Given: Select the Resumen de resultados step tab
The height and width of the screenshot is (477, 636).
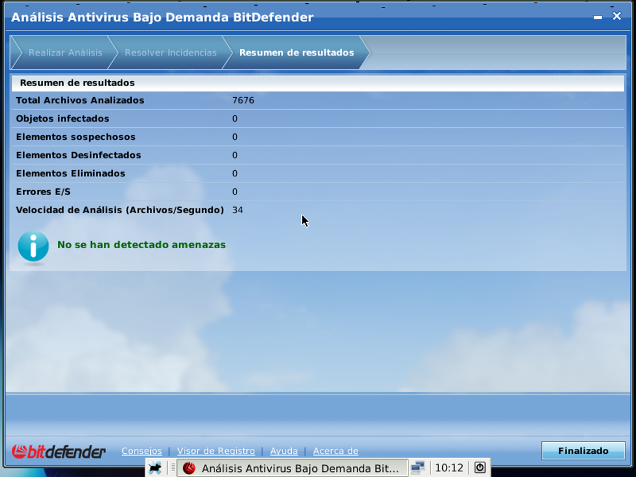Looking at the screenshot, I should pyautogui.click(x=297, y=53).
